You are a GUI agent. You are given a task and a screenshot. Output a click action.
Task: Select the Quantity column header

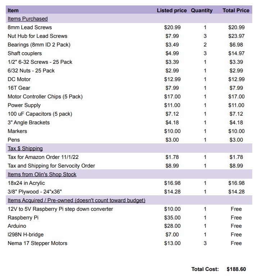(x=202, y=10)
